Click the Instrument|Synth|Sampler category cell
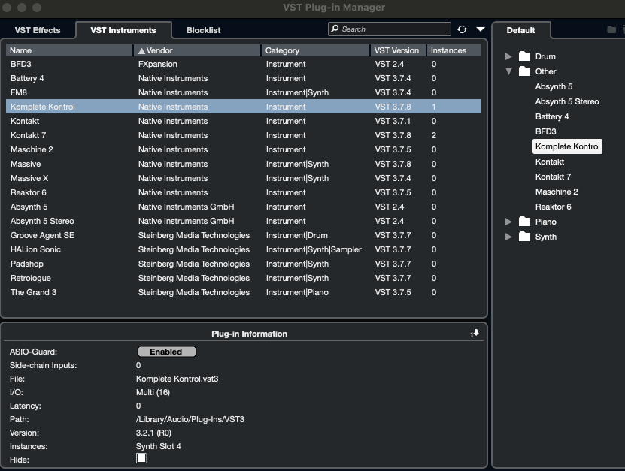The height and width of the screenshot is (471, 625). coord(314,249)
